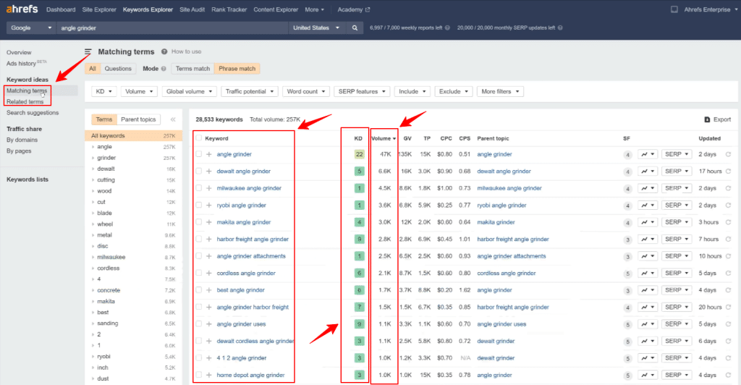Add ryobi angle grinder with plus icon
Image resolution: width=741 pixels, height=385 pixels.
(209, 205)
